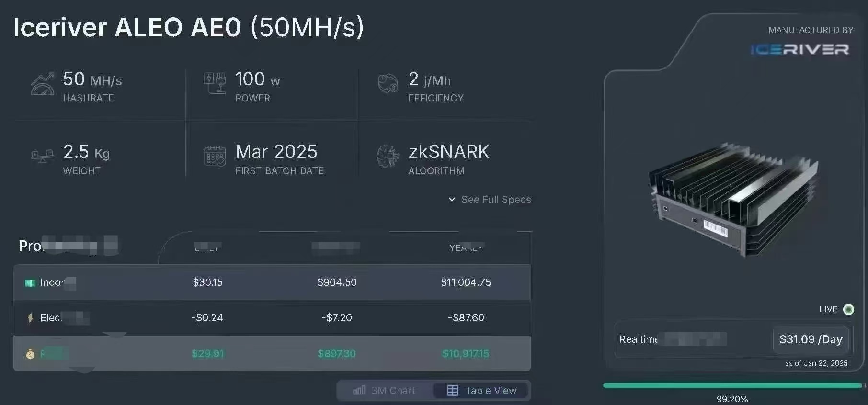The width and height of the screenshot is (868, 405).
Task: Click the hashrate speedometer icon
Action: 43,83
